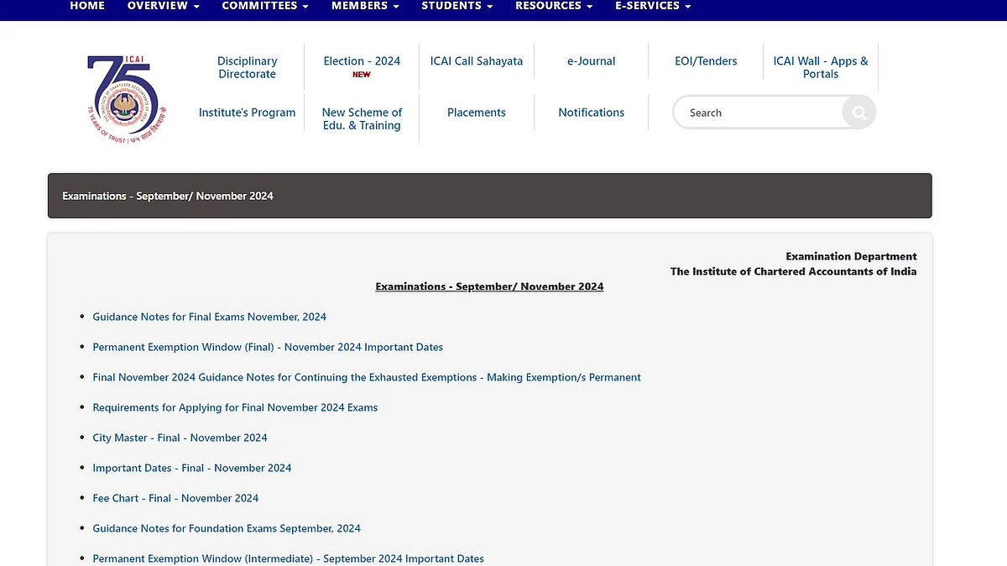This screenshot has height=566, width=1007.
Task: Open Permanent Exemption Window (Final) November 2024 dates
Action: click(268, 347)
